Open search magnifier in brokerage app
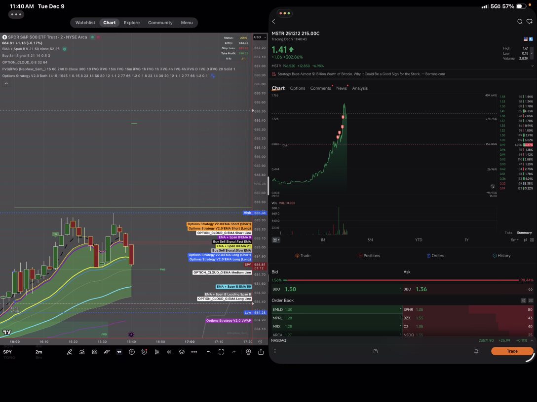The width and height of the screenshot is (537, 402). (x=520, y=22)
